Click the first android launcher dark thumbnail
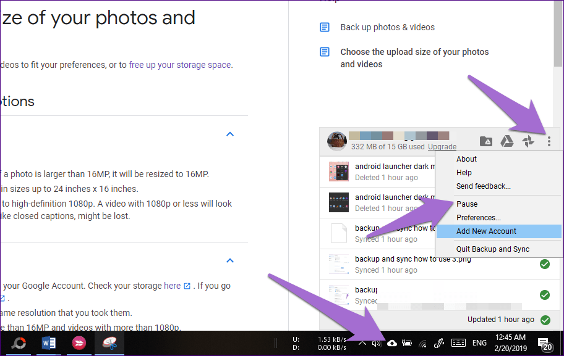Screen dimensions: 564x356 339,172
